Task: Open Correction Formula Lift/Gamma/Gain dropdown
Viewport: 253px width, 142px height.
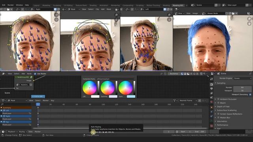Action: point(115,79)
